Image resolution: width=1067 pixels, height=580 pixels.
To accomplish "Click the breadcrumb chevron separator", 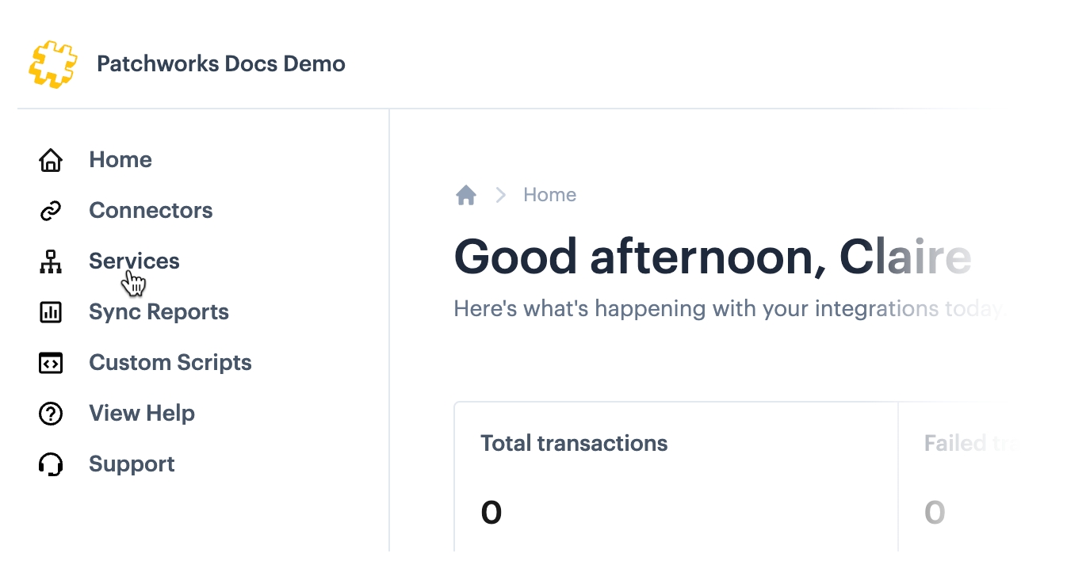I will (x=500, y=195).
